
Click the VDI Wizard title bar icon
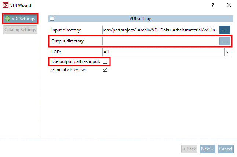point(6,5)
